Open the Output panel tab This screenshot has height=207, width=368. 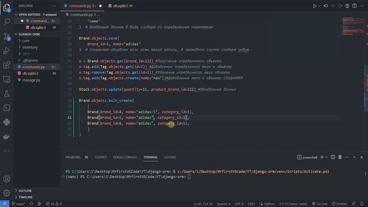click(x=101, y=157)
